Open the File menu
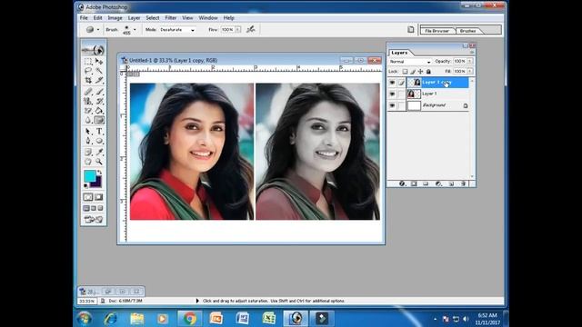Image resolution: width=582 pixels, height=327 pixels. tap(84, 18)
